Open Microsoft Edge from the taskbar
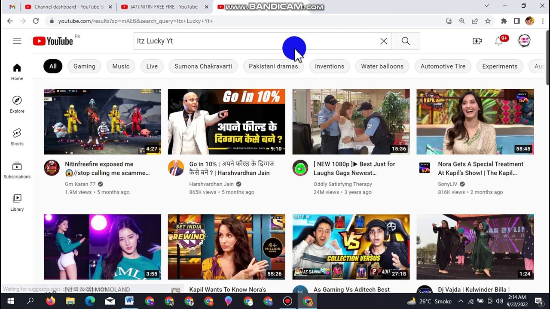550x309 pixels. [x=90, y=301]
